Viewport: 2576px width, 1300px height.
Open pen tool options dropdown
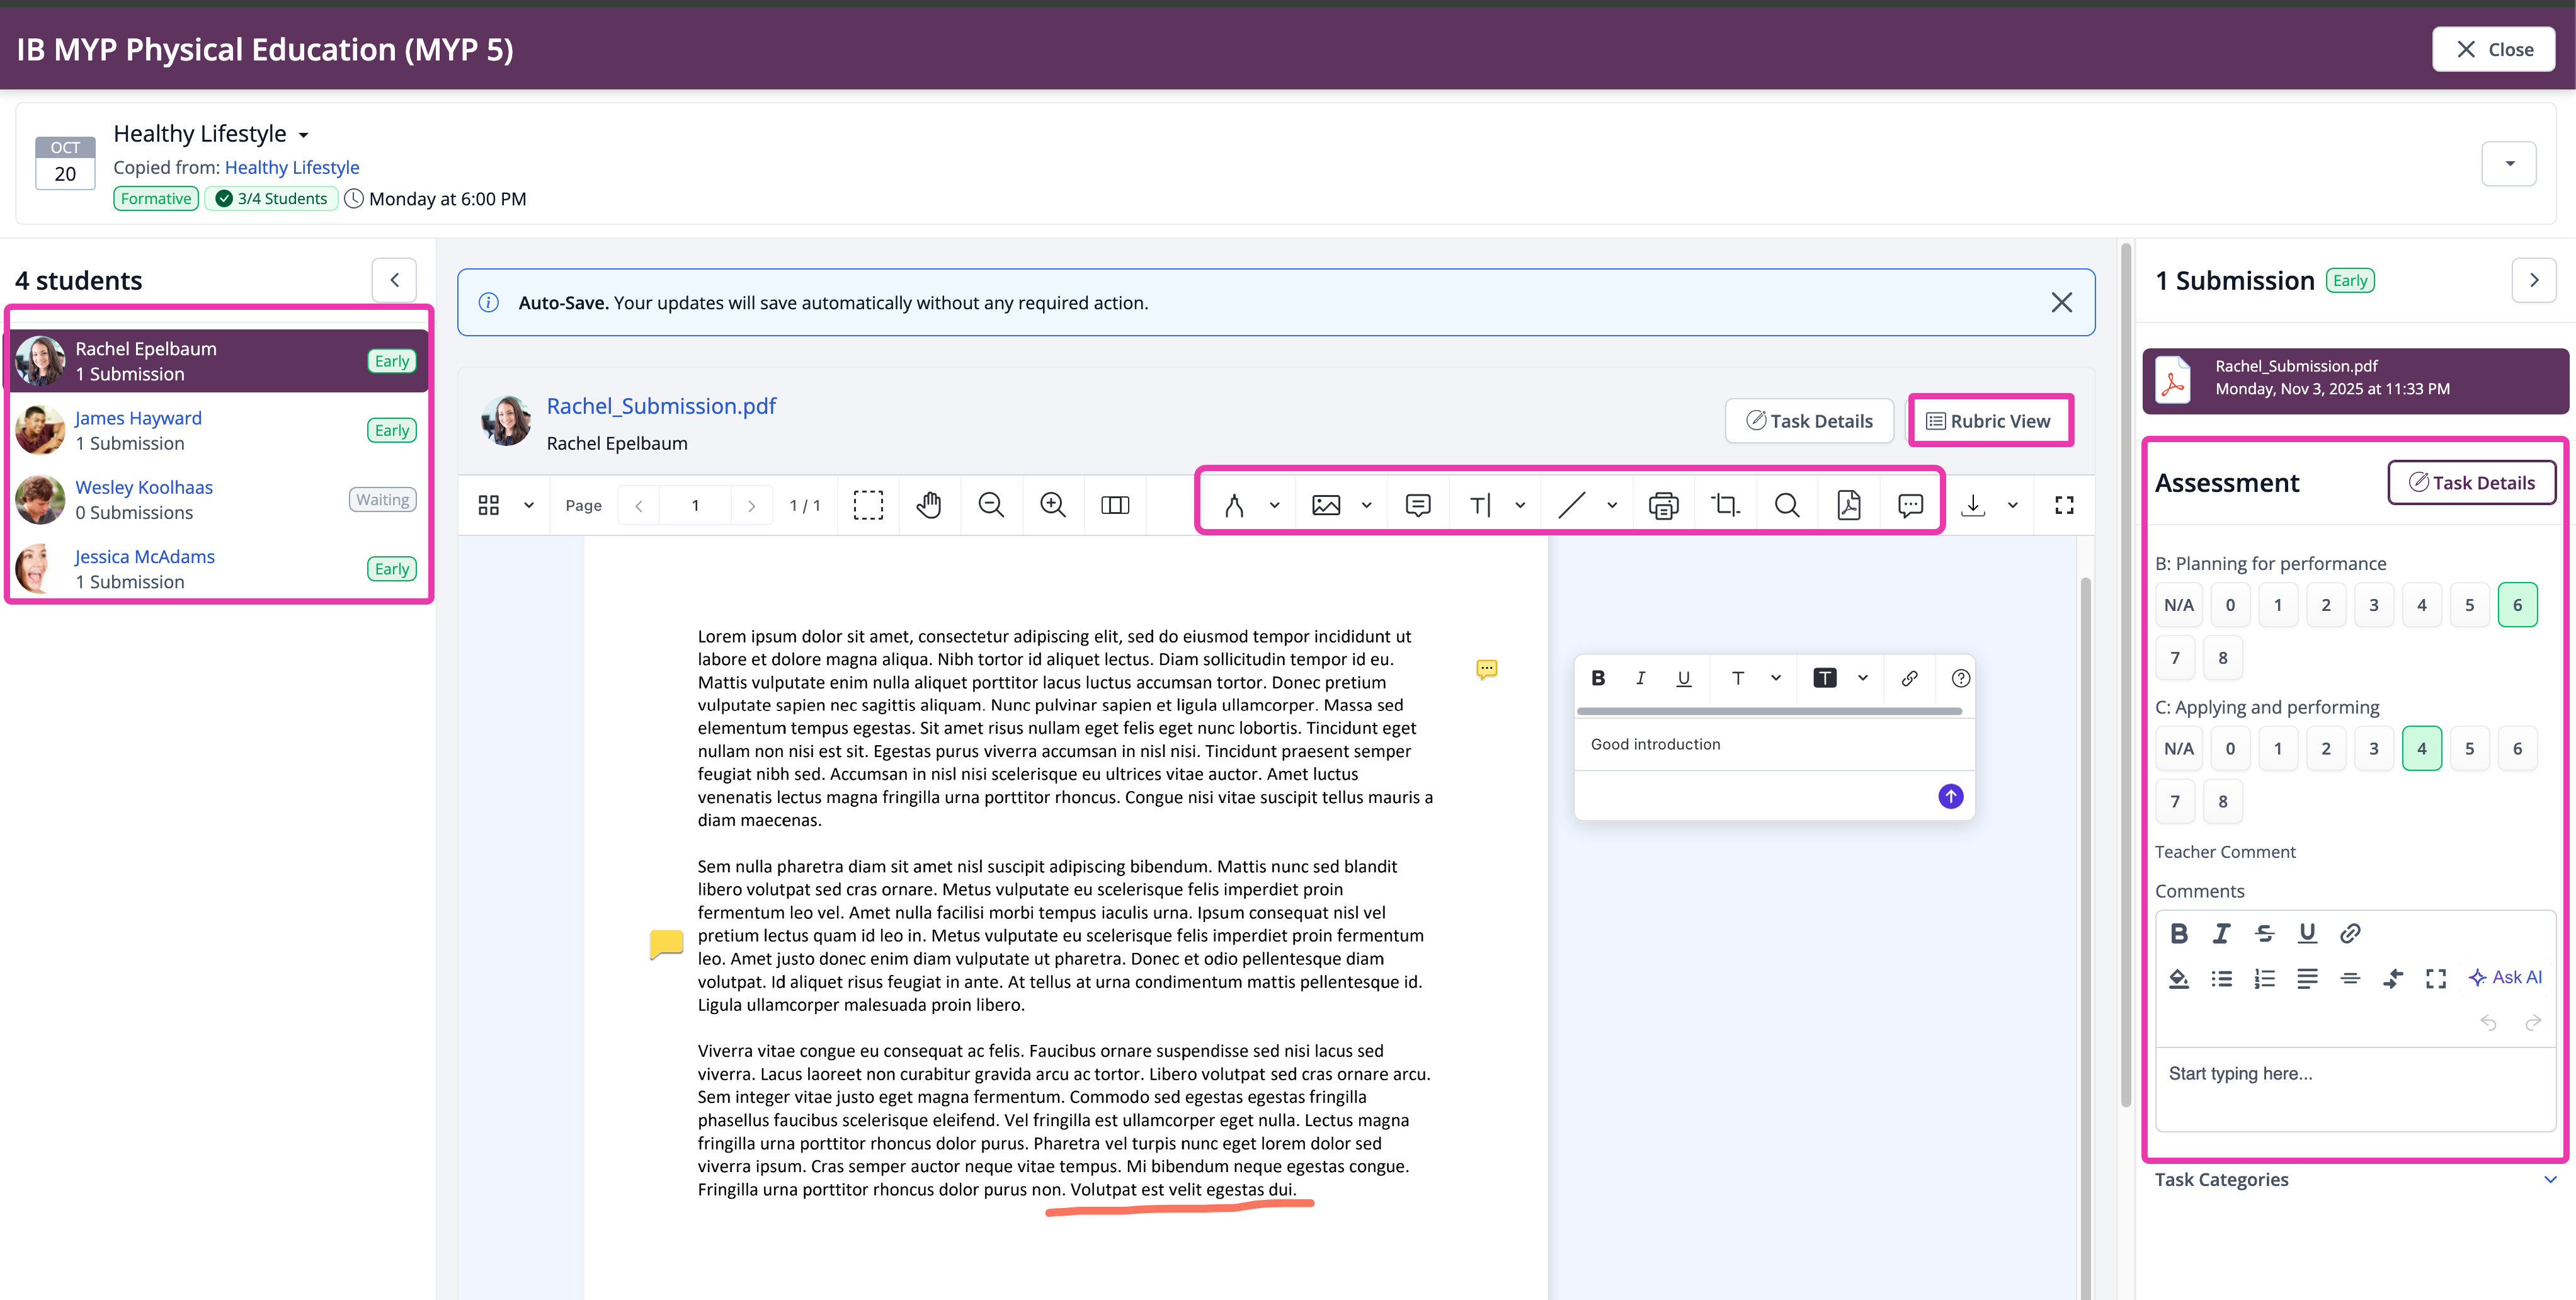click(x=1274, y=505)
